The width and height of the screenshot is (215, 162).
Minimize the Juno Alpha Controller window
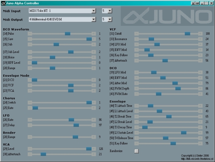pyautogui.click(x=202, y=3)
